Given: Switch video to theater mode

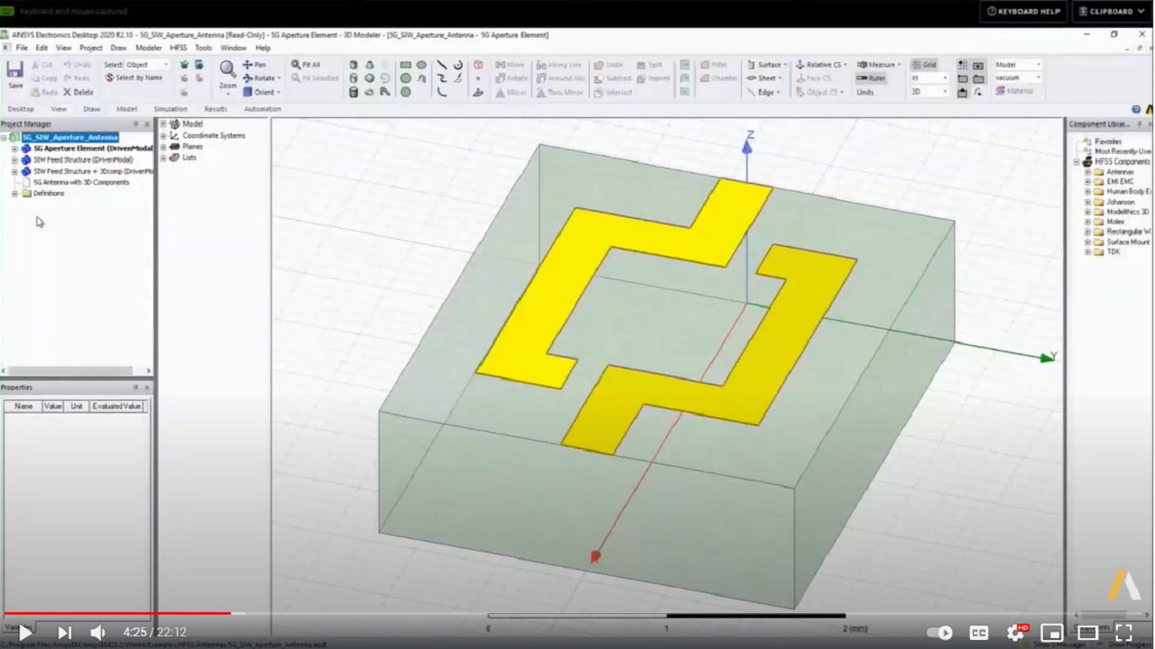Looking at the screenshot, I should point(1087,633).
